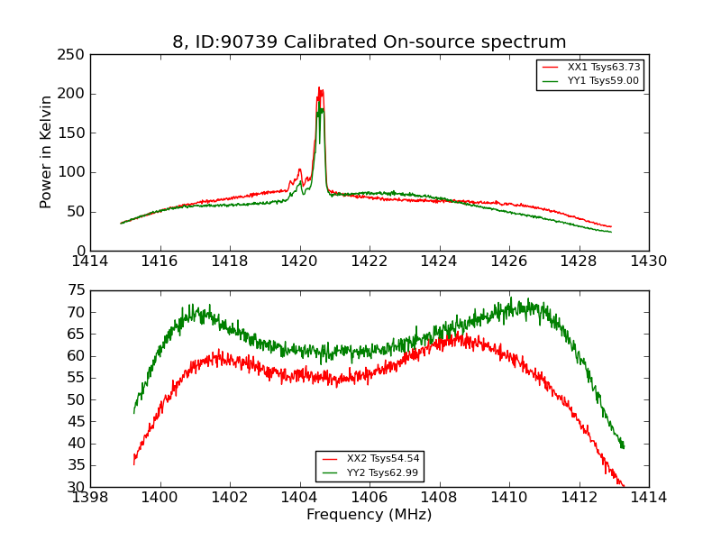Click the 1428 tick label on the upper plot
The height and width of the screenshot is (541, 721).
pyautogui.click(x=579, y=261)
